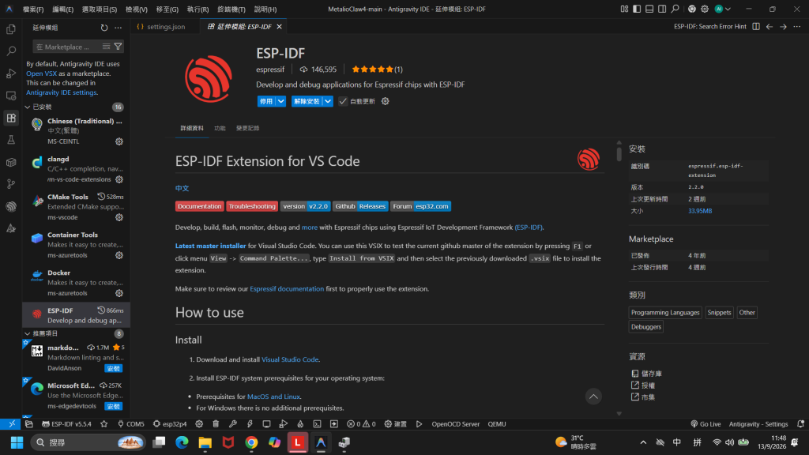Close the ESP-IDF extension tab
809x455 pixels.
[279, 26]
